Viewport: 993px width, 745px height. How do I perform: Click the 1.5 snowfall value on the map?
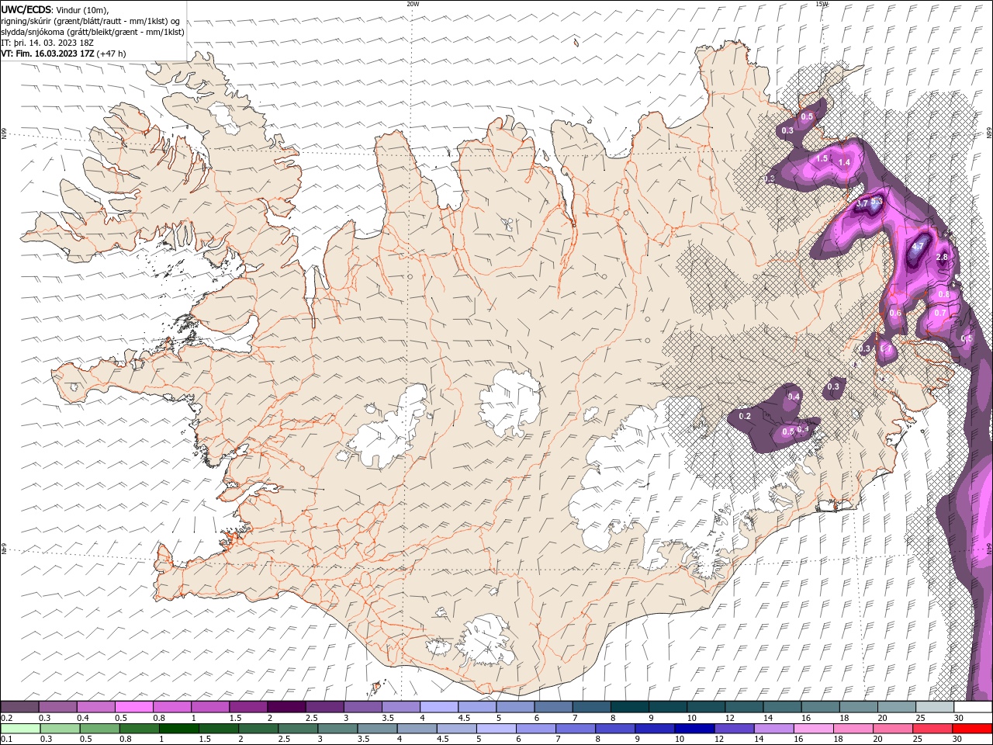(x=822, y=158)
